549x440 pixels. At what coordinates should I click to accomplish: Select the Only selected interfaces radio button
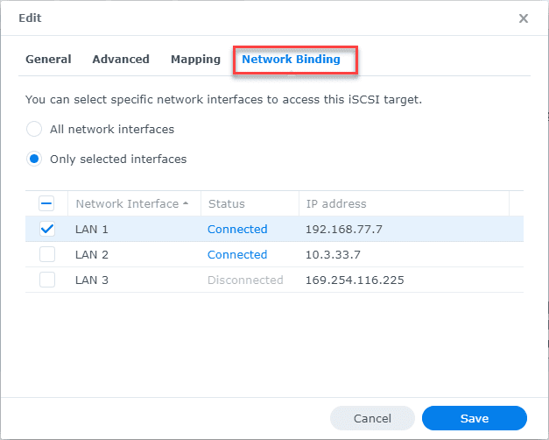(34, 160)
